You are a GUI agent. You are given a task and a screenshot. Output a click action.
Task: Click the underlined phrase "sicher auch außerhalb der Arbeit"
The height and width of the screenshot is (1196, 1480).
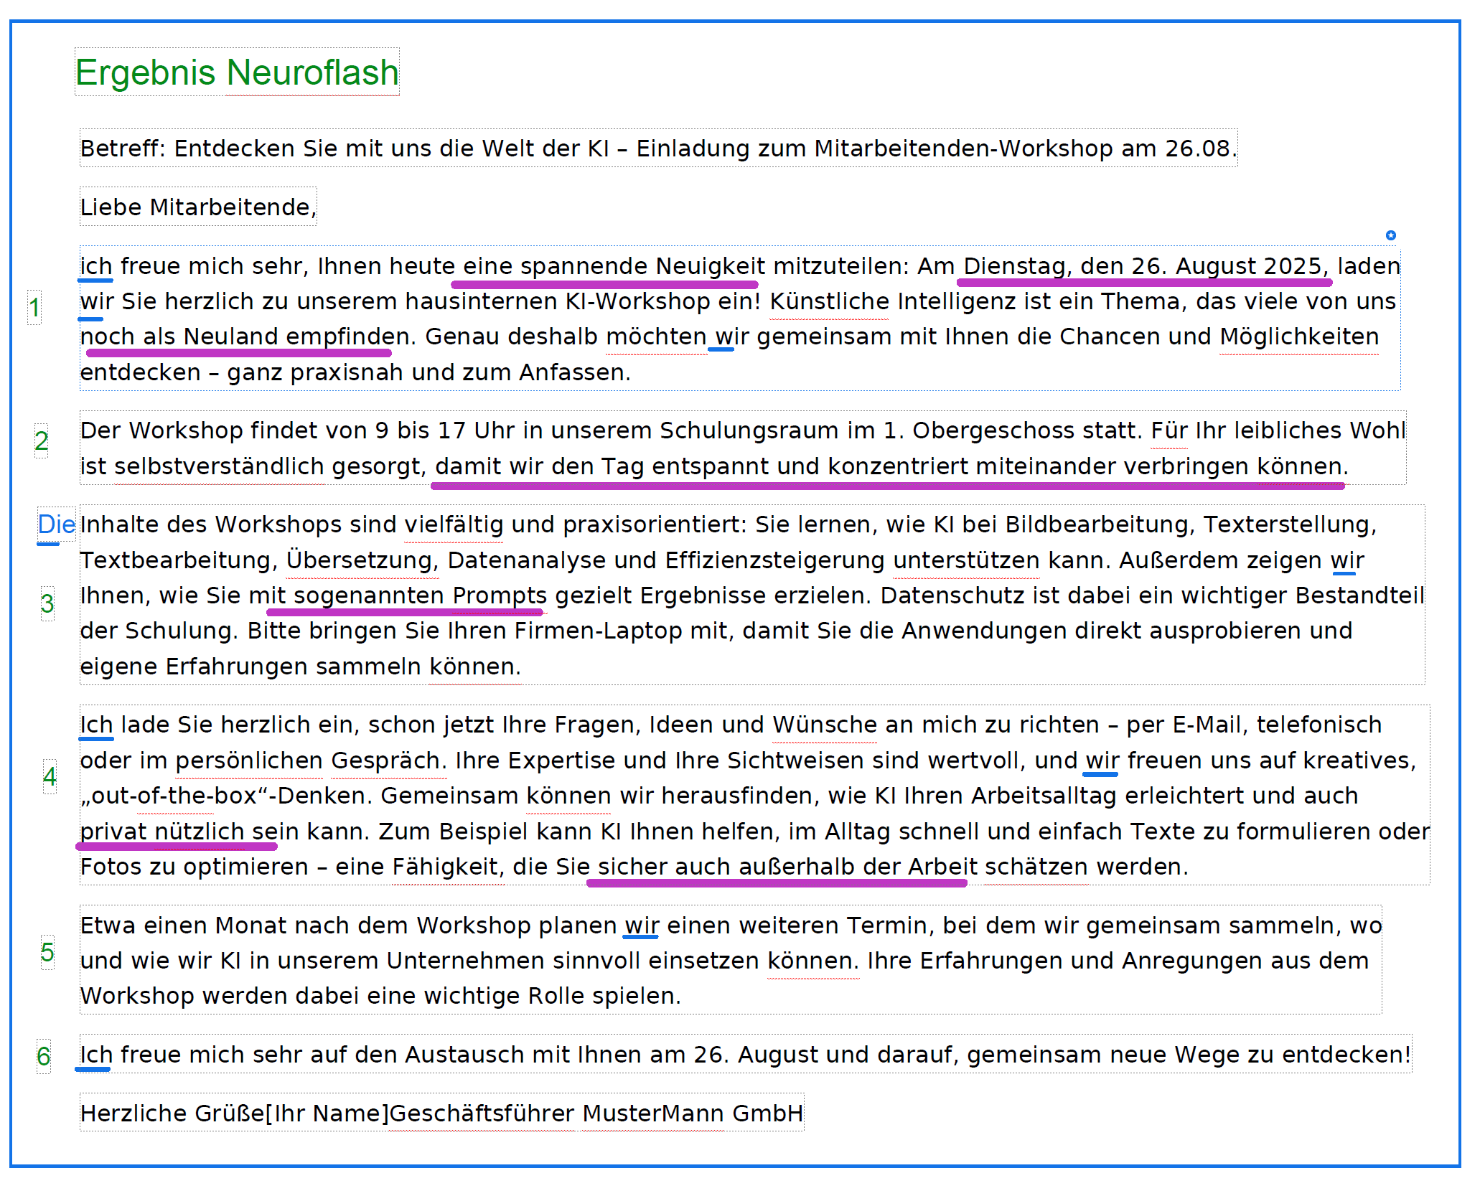click(787, 867)
